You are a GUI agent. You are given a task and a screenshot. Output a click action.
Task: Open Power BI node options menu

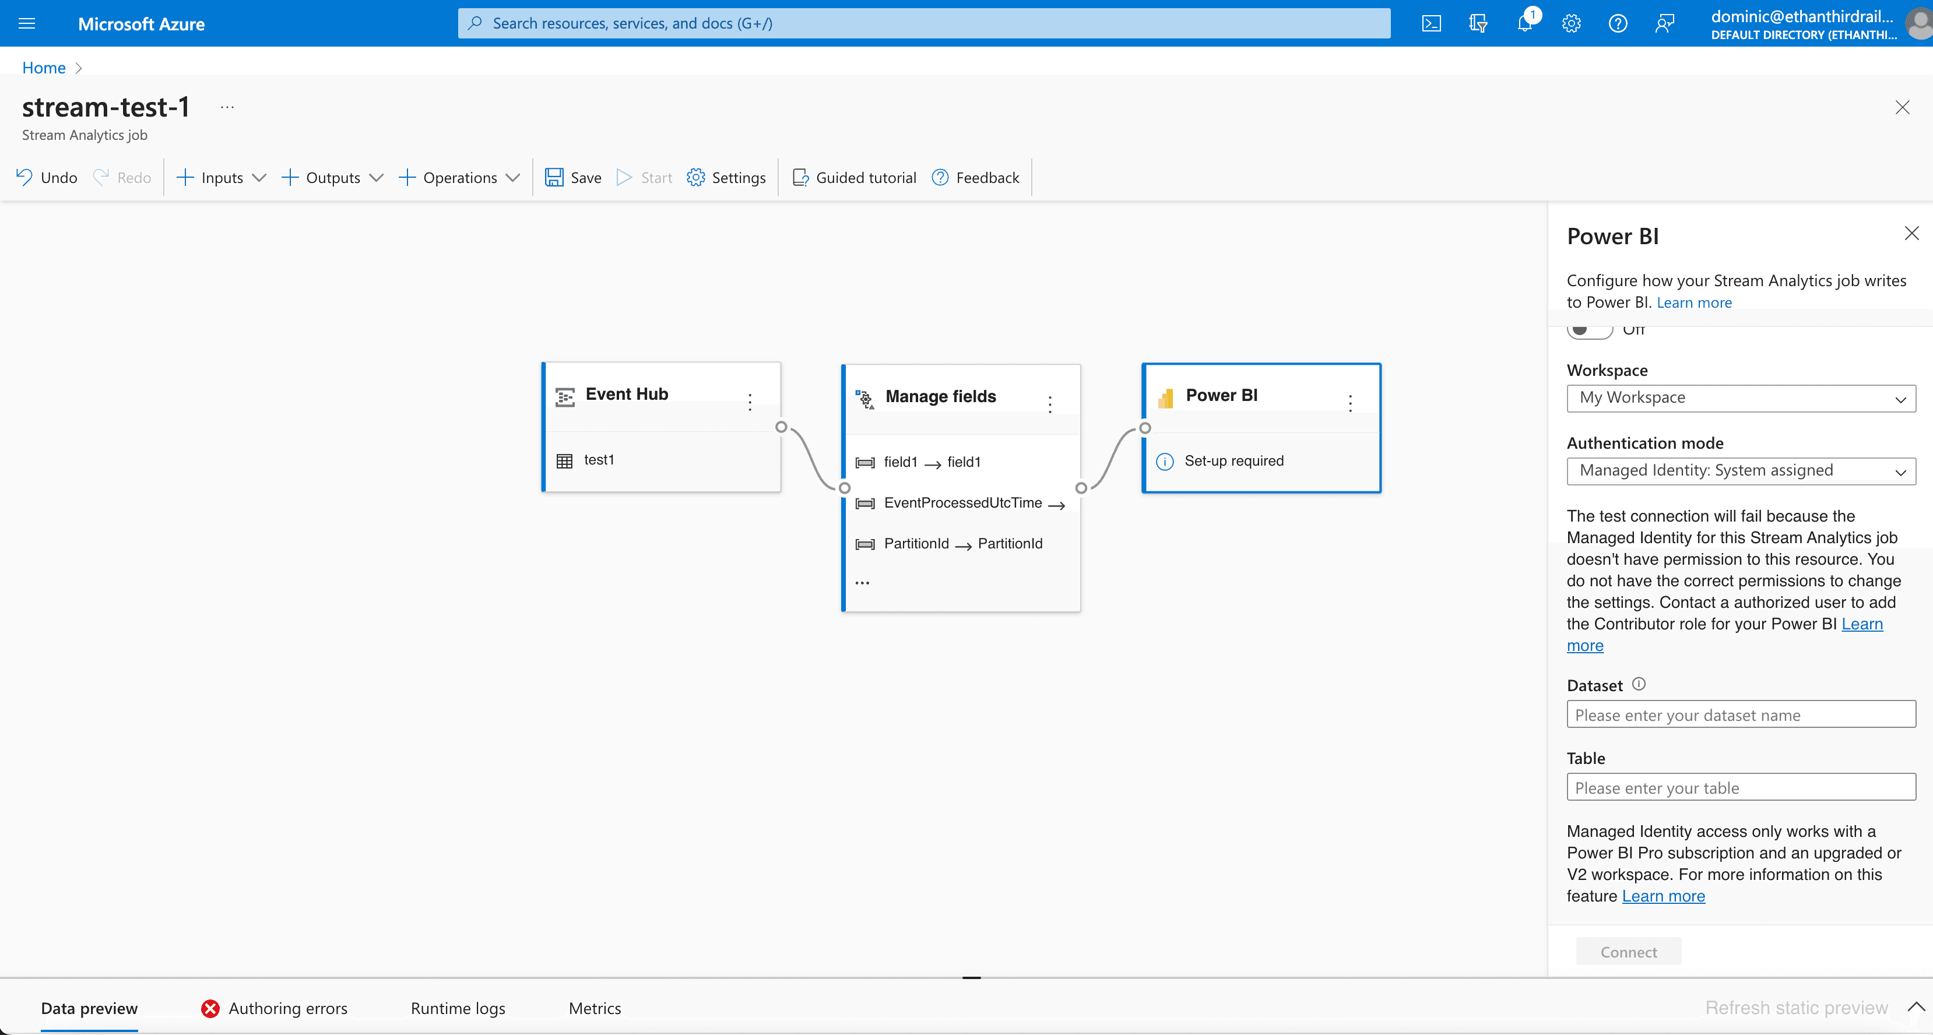click(1350, 403)
